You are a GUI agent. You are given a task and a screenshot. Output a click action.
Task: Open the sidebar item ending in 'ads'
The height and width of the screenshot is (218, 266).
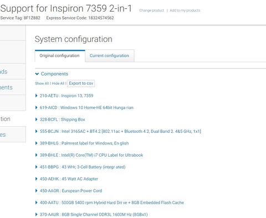[13, 71]
